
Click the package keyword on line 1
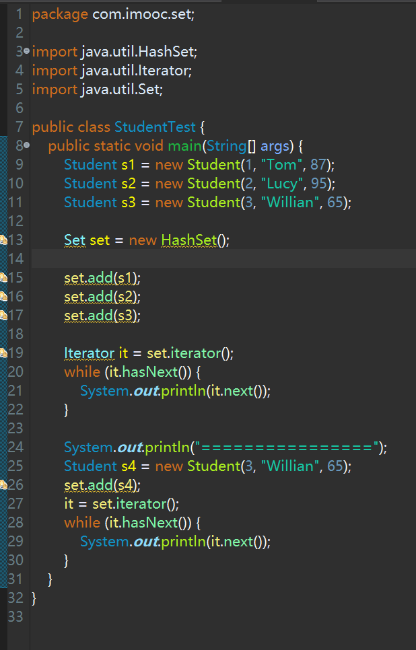coord(60,15)
